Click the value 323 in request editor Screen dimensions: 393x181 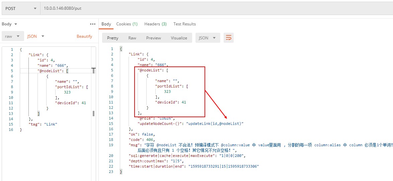point(67,92)
